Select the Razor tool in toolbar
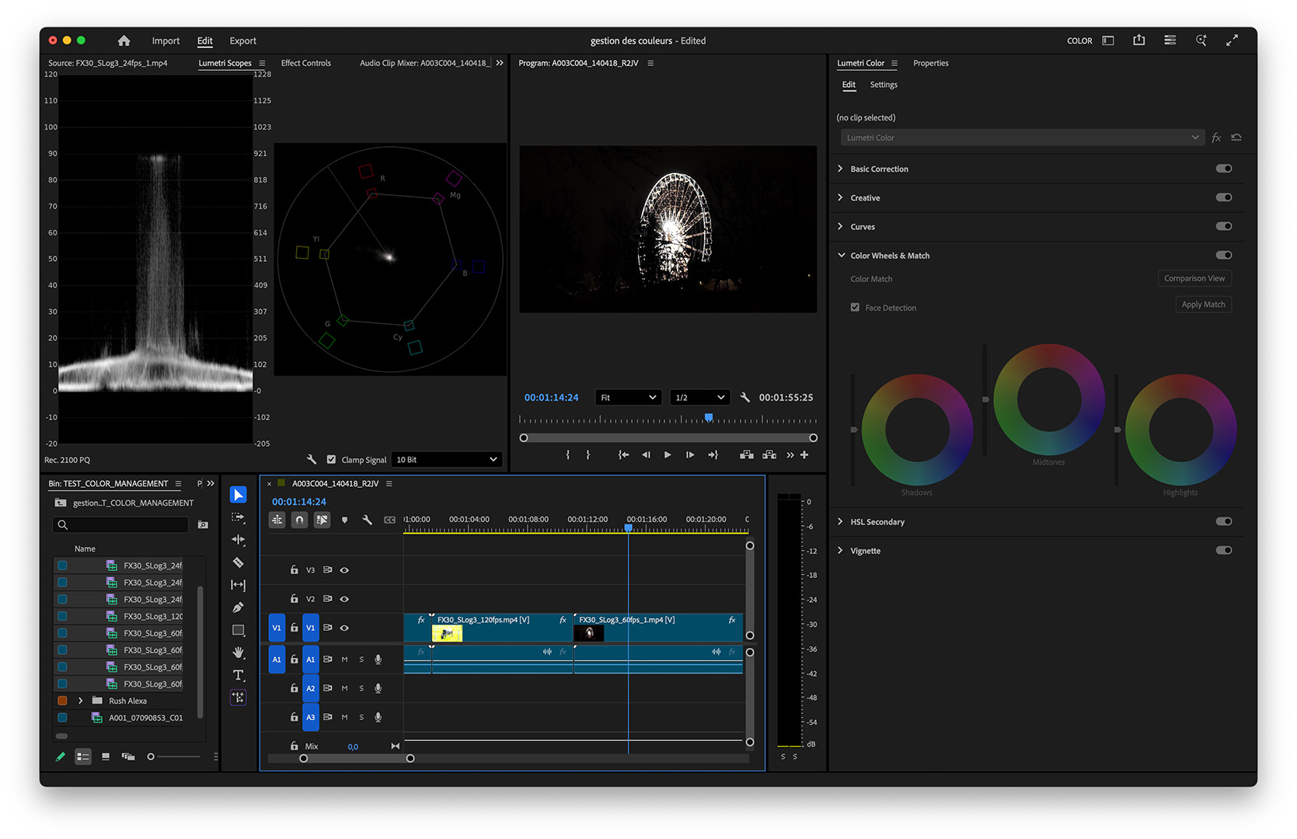The width and height of the screenshot is (1297, 839). pos(239,562)
